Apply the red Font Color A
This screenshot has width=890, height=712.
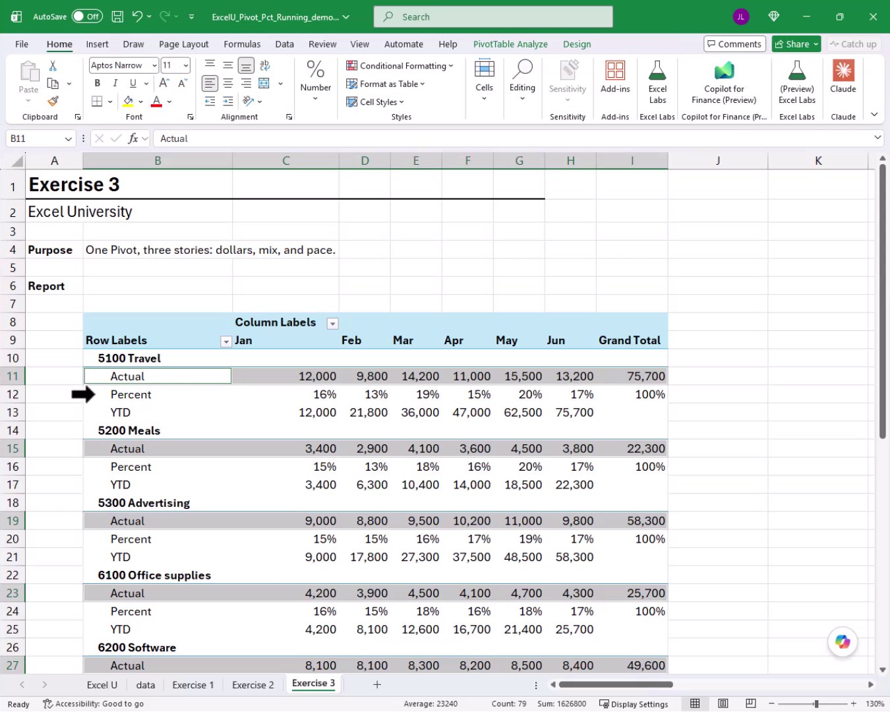click(156, 102)
